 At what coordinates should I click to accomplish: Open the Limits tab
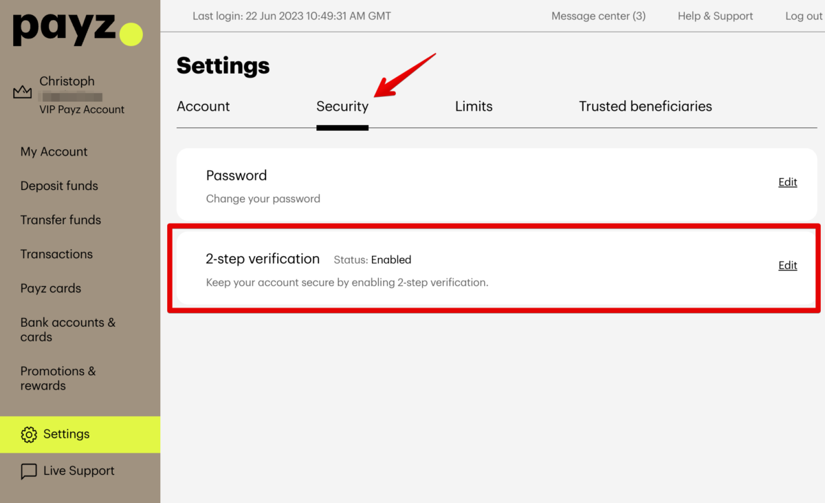[473, 106]
